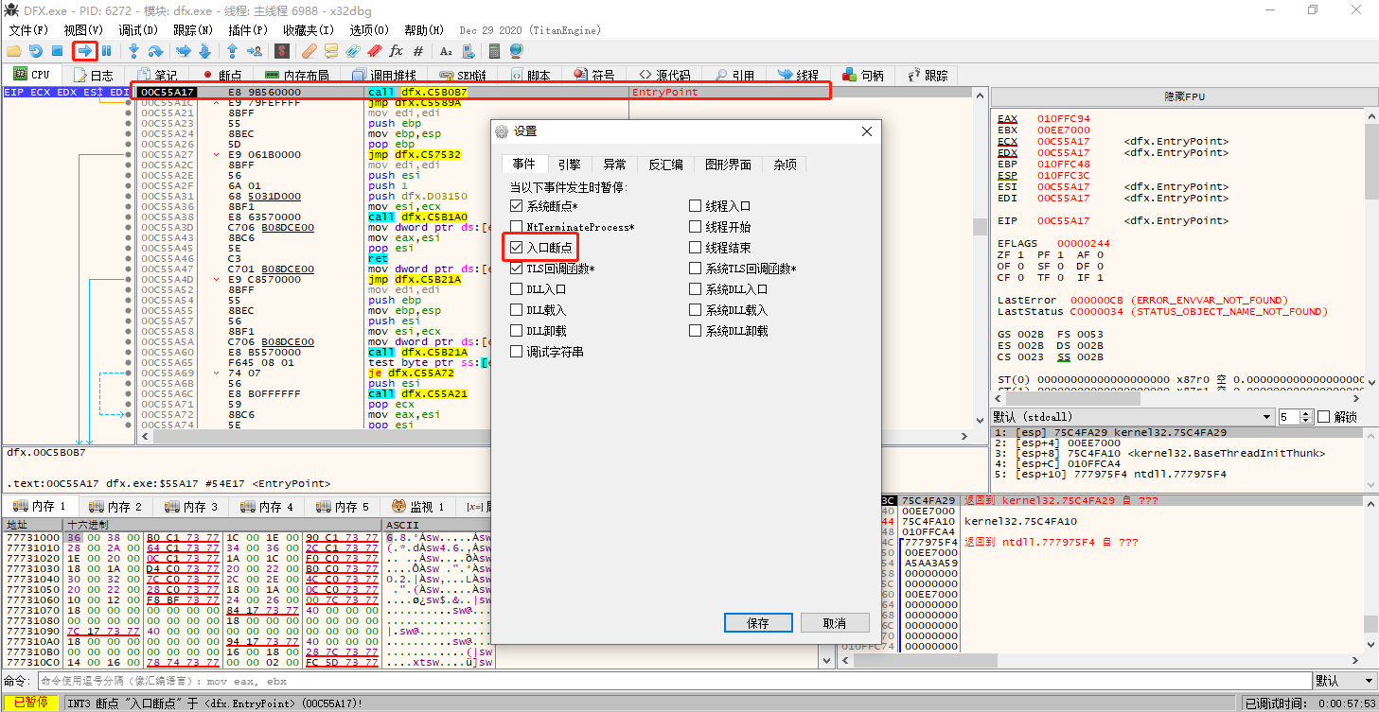Switch to the 异常 settings tab
1379x712 pixels.
click(x=614, y=165)
